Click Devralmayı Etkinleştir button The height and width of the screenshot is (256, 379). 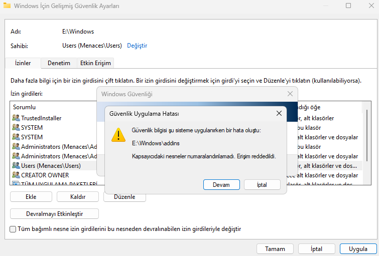[54, 214]
